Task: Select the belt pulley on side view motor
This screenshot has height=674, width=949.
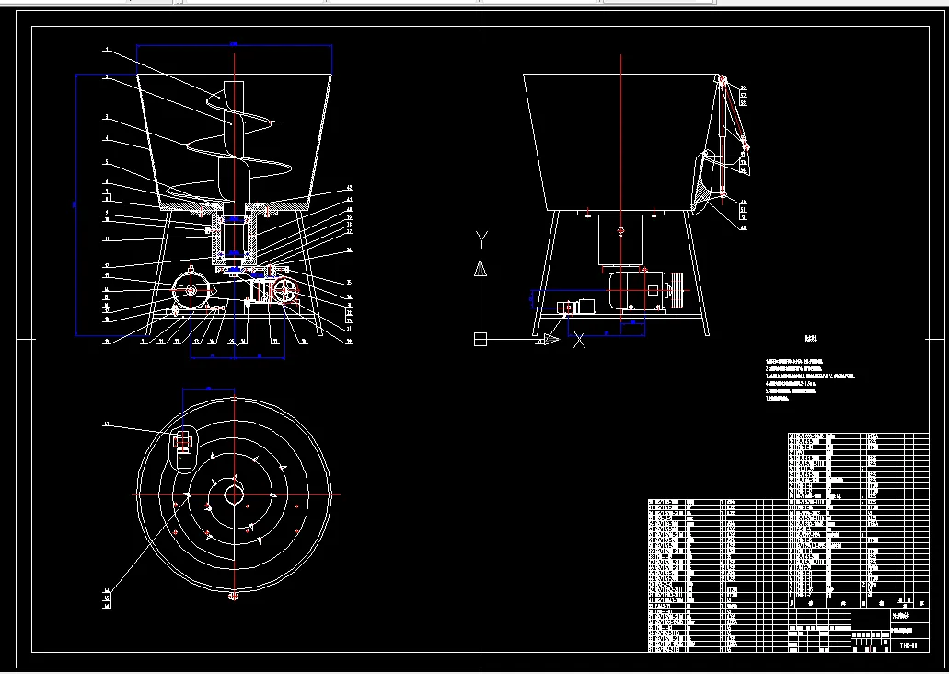Action: point(677,290)
